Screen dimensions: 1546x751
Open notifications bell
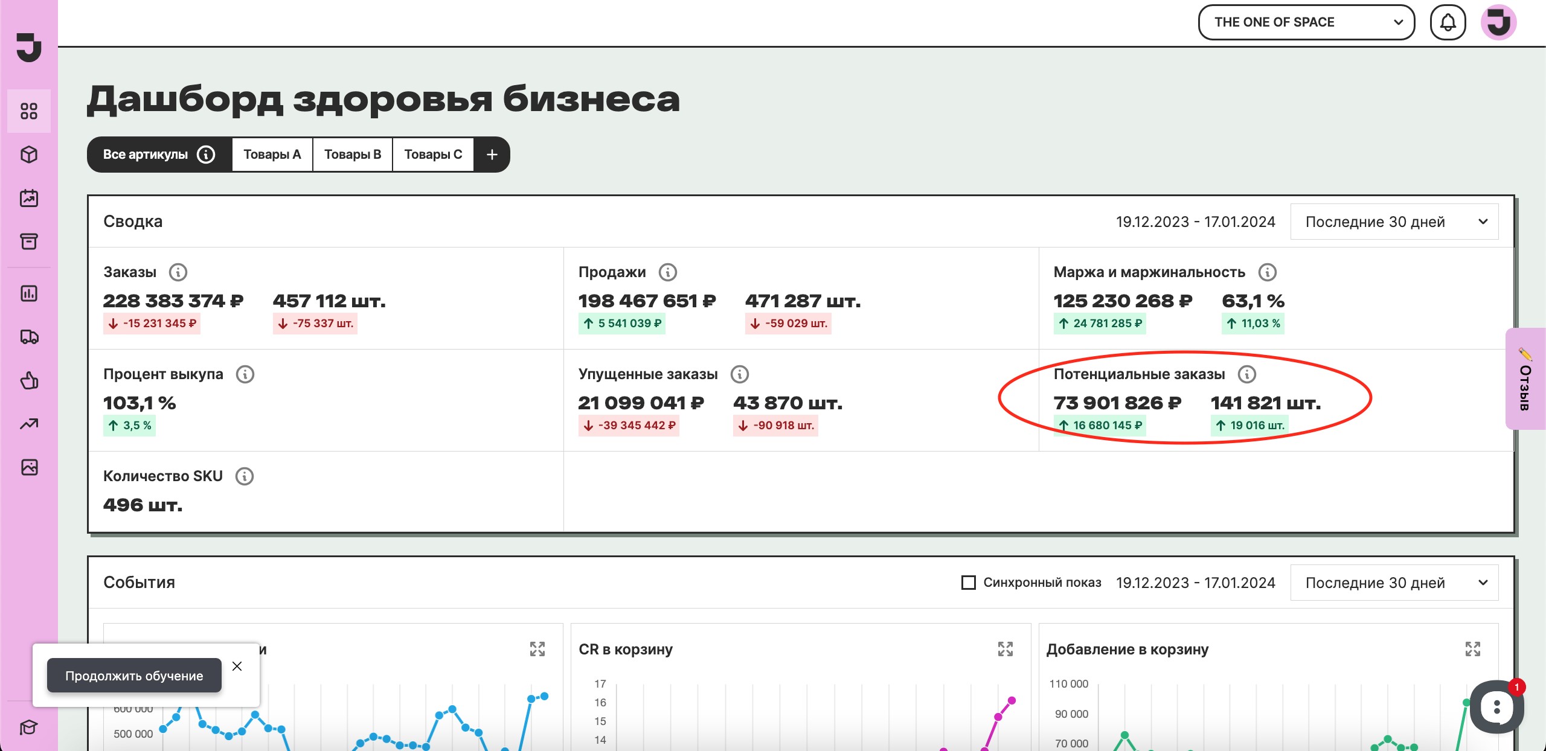coord(1448,22)
